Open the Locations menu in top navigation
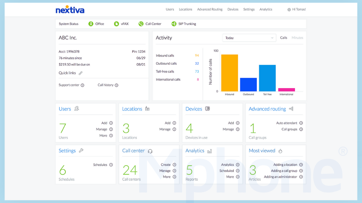Viewport: 362px width, 203px height. pos(186,9)
